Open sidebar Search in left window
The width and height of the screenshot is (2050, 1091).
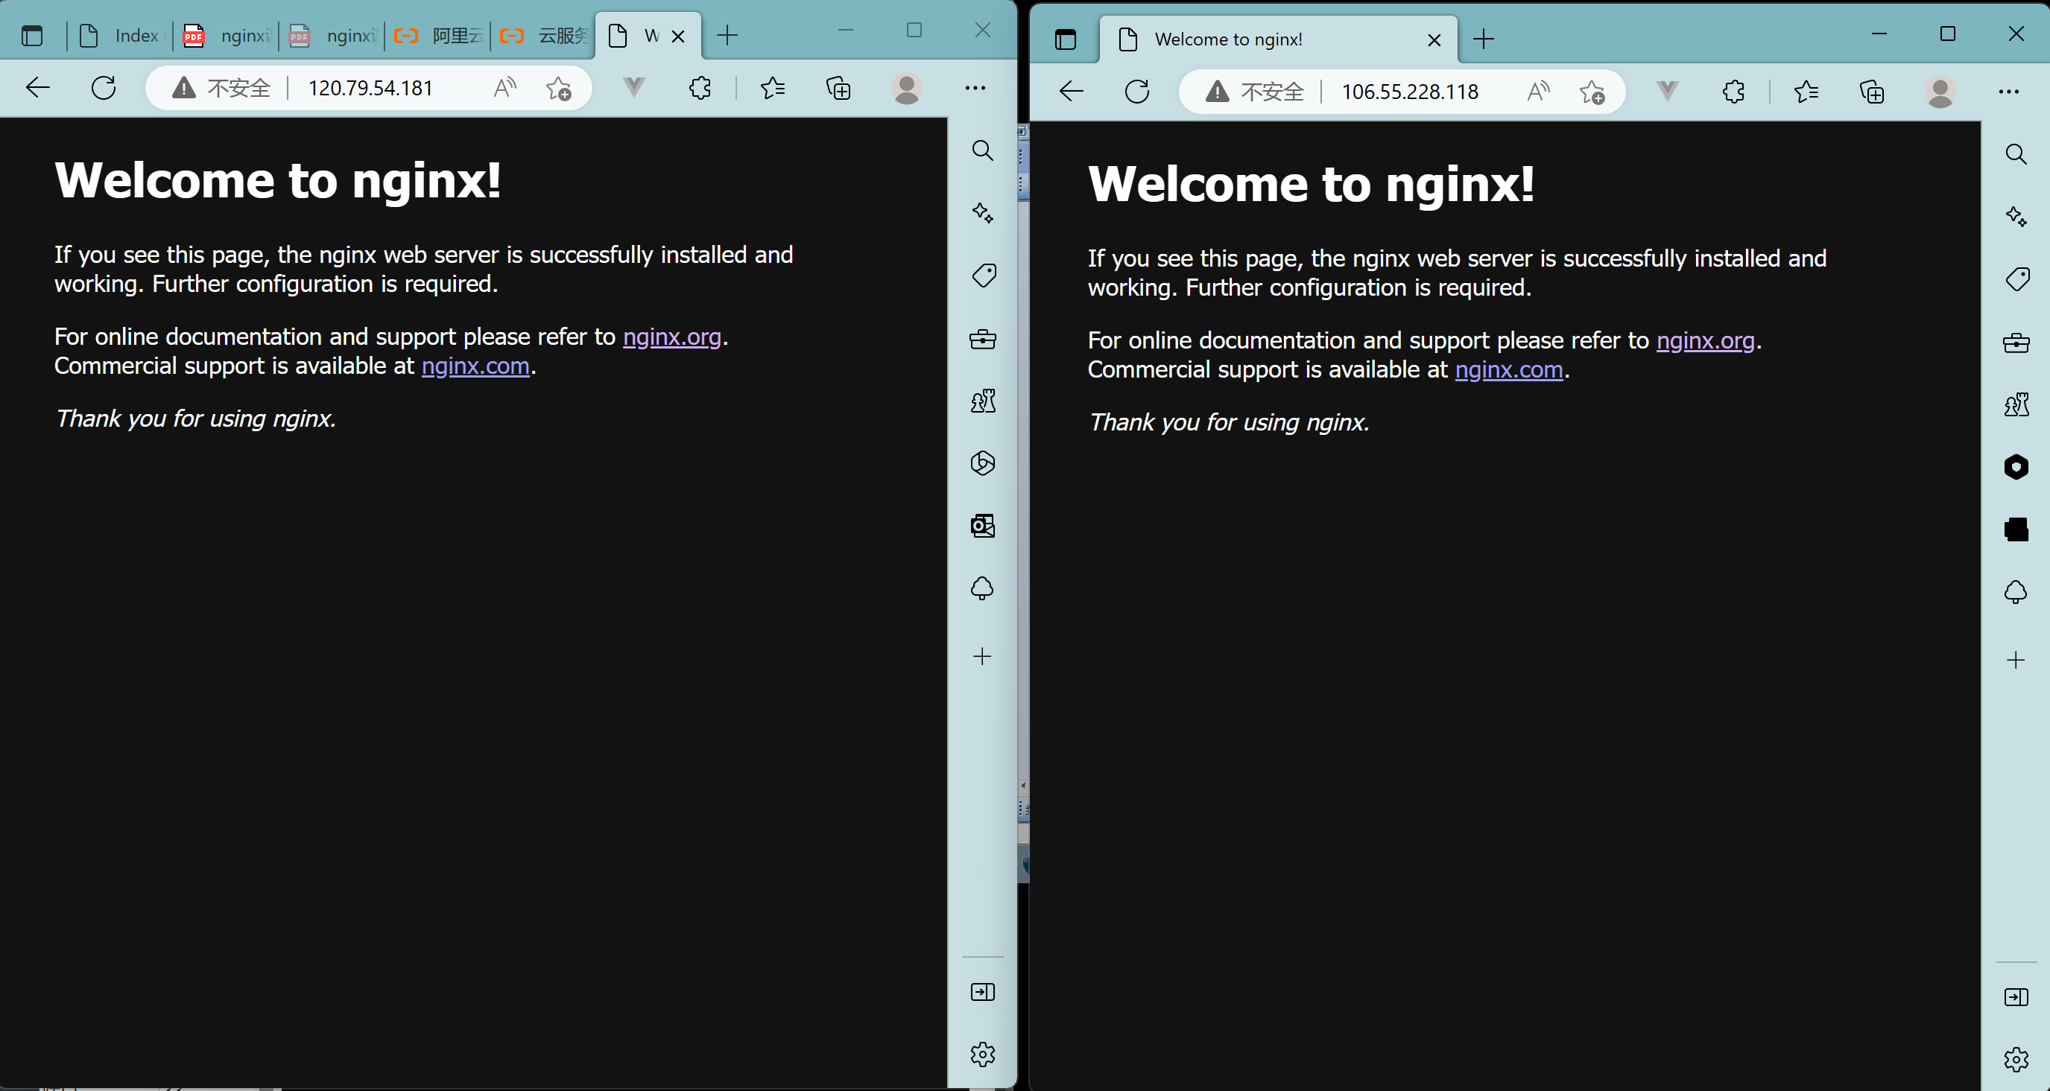coord(983,150)
